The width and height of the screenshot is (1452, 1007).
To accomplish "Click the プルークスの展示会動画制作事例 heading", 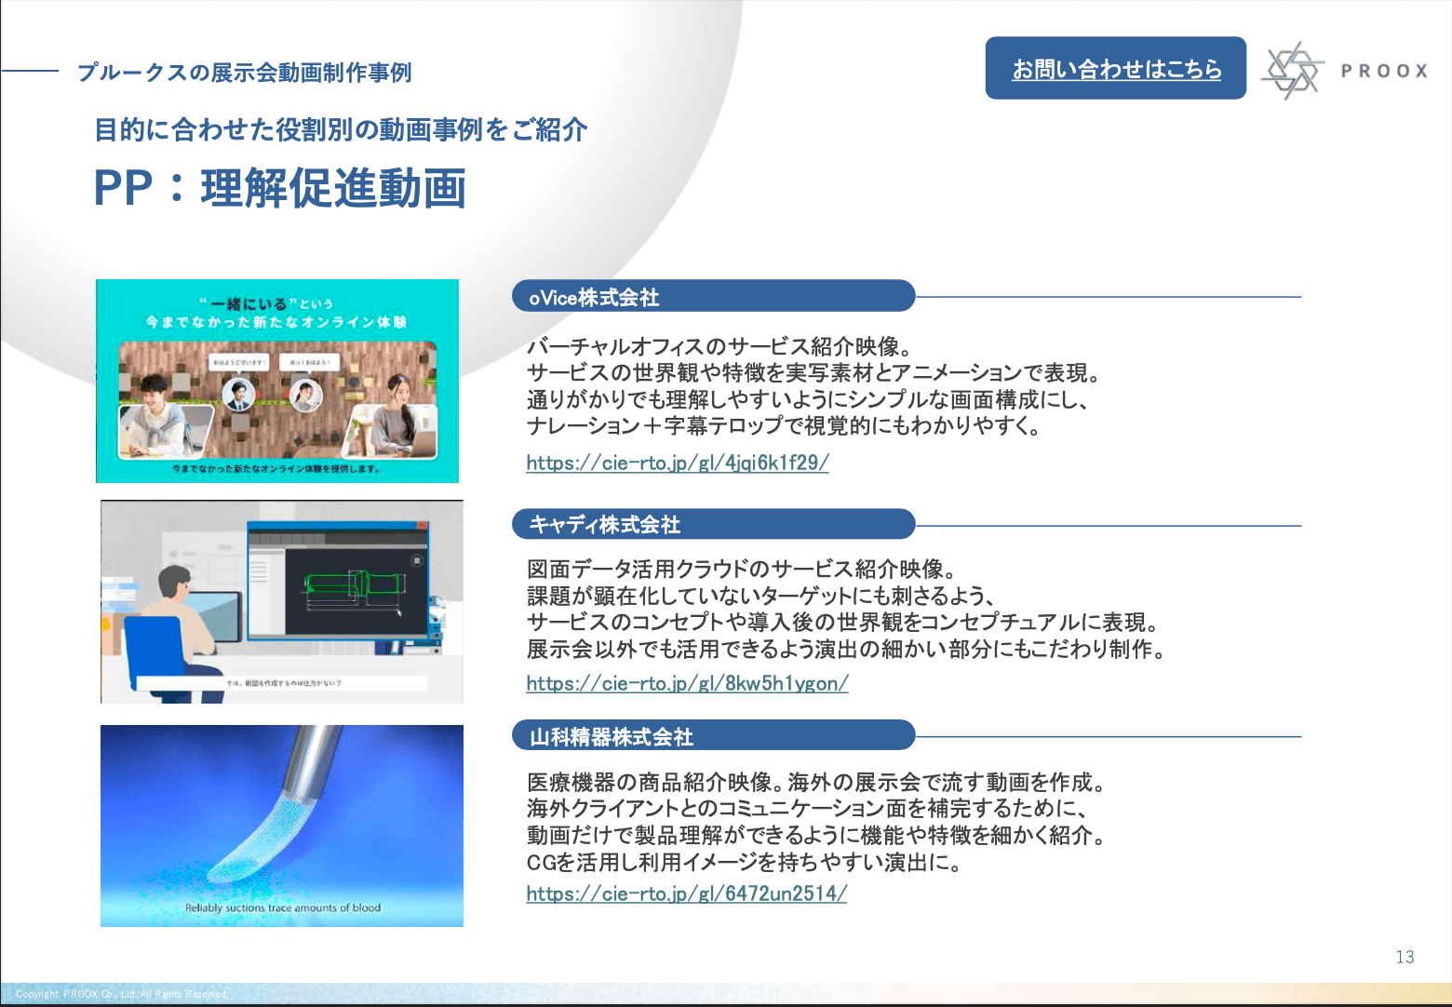I will click(x=245, y=73).
